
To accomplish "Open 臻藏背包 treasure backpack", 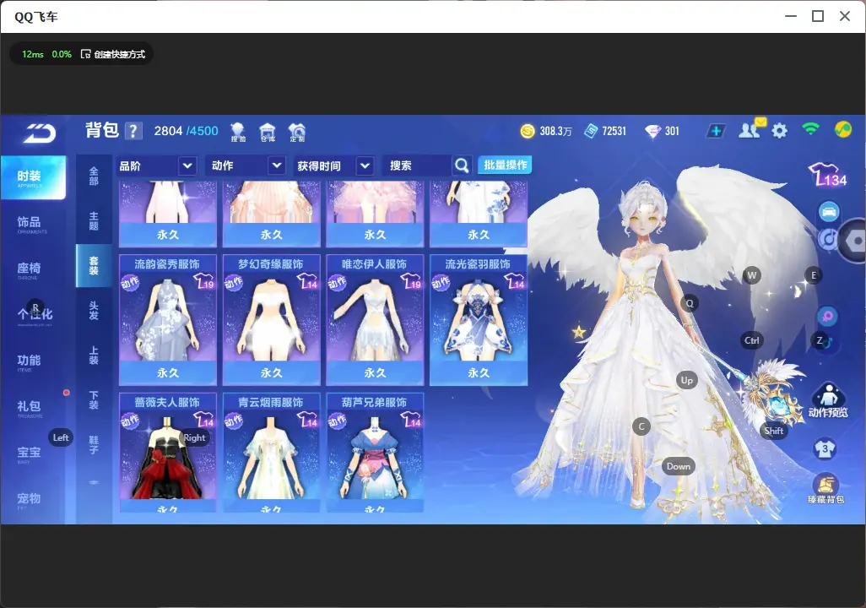I will pos(826,489).
